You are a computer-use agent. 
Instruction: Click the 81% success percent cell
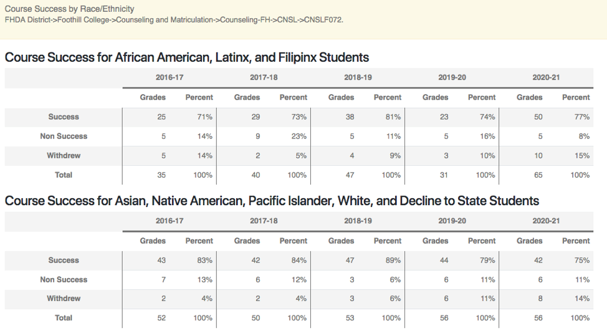point(393,117)
